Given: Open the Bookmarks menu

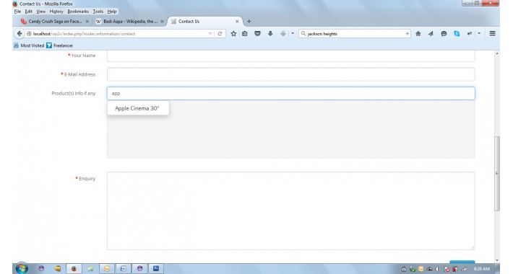Looking at the screenshot, I should pyautogui.click(x=78, y=12).
